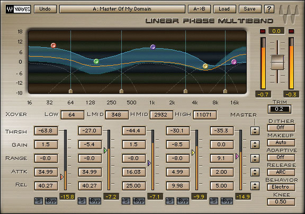This screenshot has height=214, width=305.
Task: Open the Load menu
Action: pyautogui.click(x=225, y=9)
